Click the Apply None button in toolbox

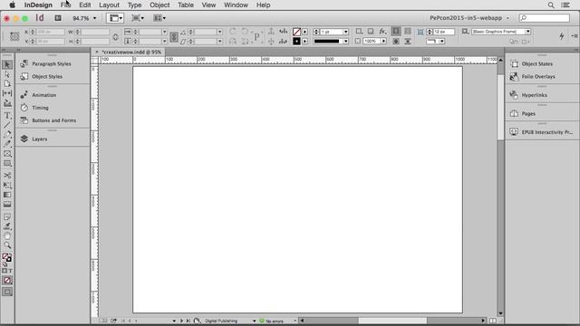pyautogui.click(x=7, y=281)
